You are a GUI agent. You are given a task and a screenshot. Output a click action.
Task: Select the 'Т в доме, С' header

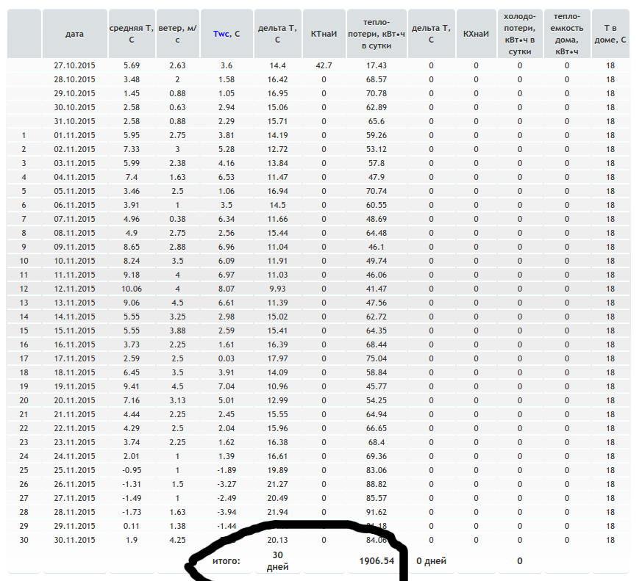coord(610,34)
